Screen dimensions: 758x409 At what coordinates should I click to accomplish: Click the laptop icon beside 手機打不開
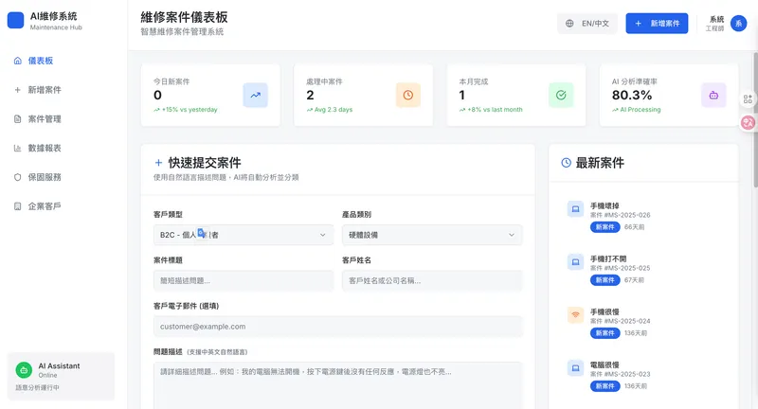coord(575,262)
